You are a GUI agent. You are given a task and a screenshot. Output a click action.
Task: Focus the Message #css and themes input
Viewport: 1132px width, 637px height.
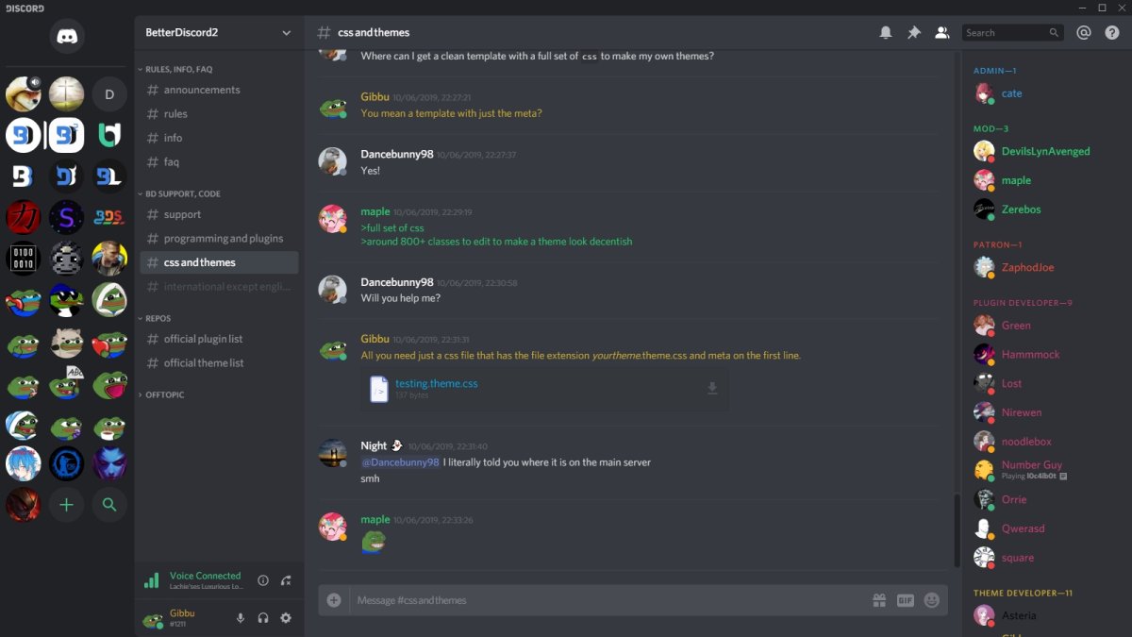pos(604,600)
